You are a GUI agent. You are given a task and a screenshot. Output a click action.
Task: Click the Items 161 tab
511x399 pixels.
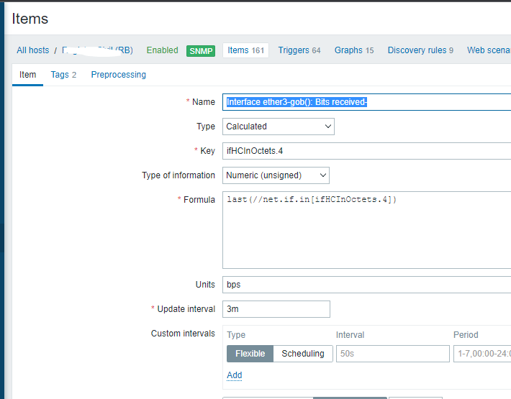245,50
